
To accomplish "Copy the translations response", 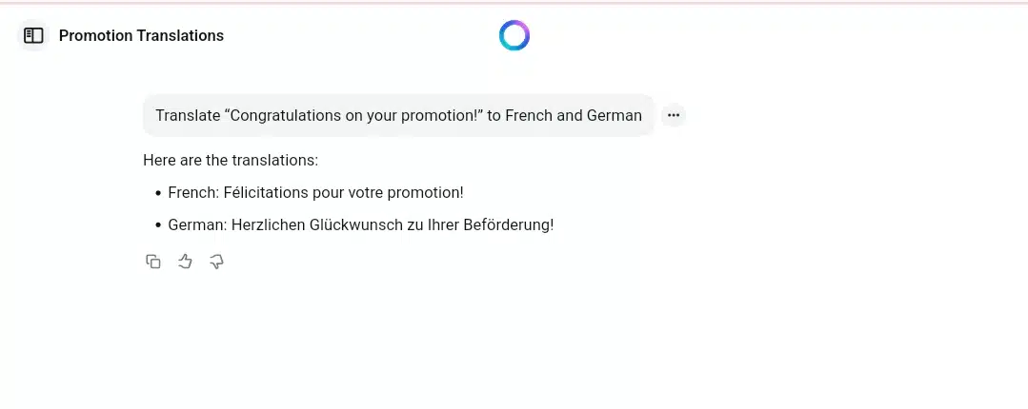I will click(x=152, y=262).
